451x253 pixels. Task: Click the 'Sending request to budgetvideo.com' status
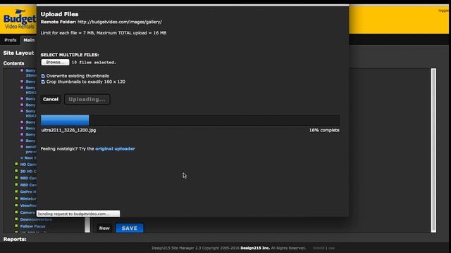point(78,214)
